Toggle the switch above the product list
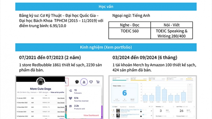Screen dimensions: 212x119 [x=152, y=107]
